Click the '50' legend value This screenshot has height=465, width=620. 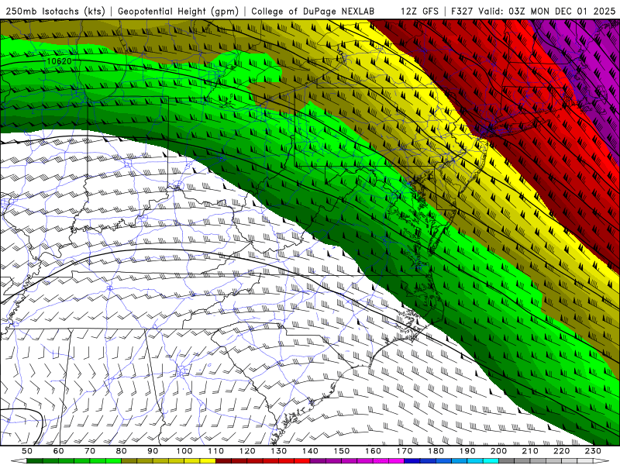pos(27,451)
